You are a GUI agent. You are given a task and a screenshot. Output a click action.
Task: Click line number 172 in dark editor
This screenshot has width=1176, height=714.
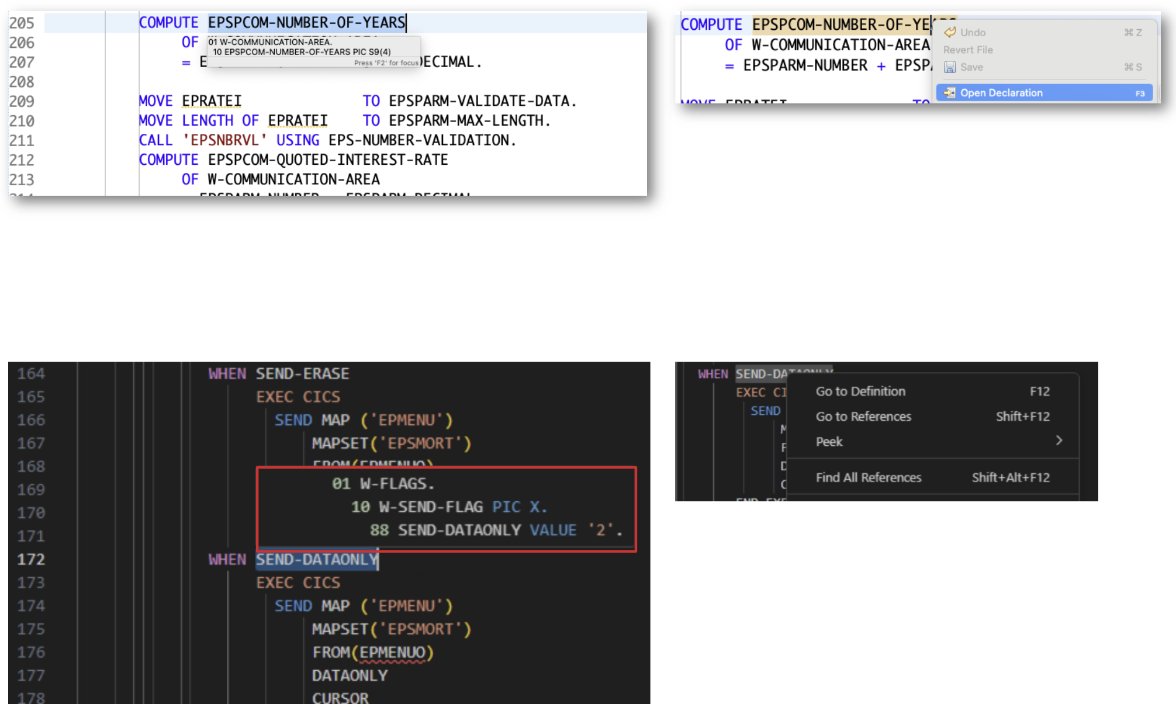tap(31, 559)
